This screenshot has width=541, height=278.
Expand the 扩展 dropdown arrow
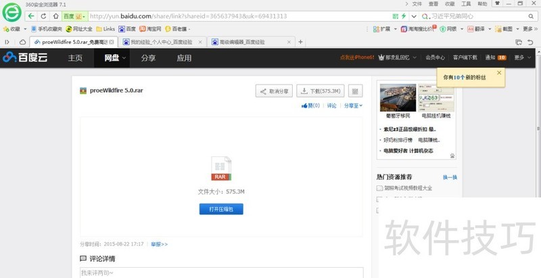click(x=395, y=29)
